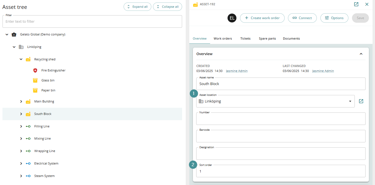Click the Create work order button
The width and height of the screenshot is (375, 185).
[262, 18]
